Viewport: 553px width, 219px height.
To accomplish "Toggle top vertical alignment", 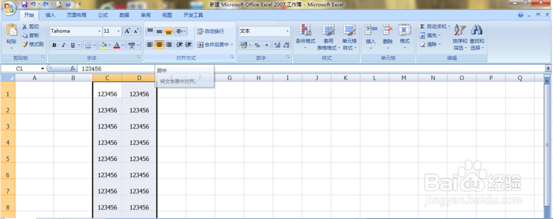I will click(150, 32).
